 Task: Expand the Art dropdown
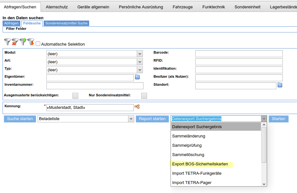coord(140,62)
